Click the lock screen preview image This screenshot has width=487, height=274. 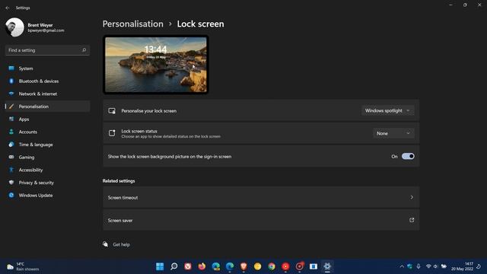155,64
